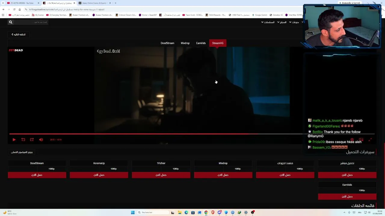The height and width of the screenshot is (216, 385).
Task: Click رجوع للموضوع الاصلي button
Action: point(22,152)
